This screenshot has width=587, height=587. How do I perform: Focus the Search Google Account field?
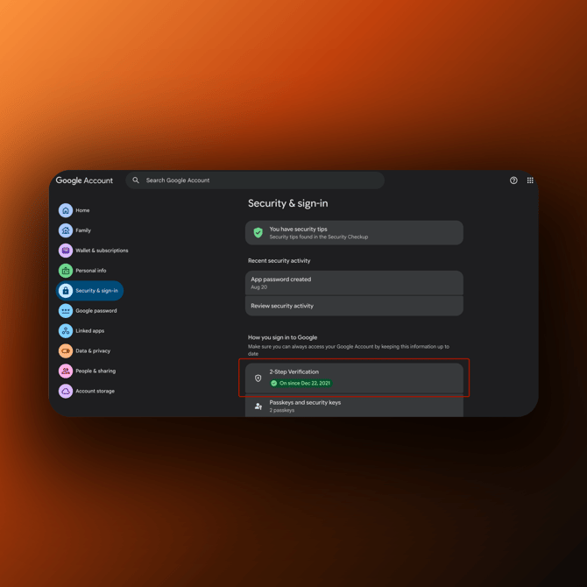255,180
